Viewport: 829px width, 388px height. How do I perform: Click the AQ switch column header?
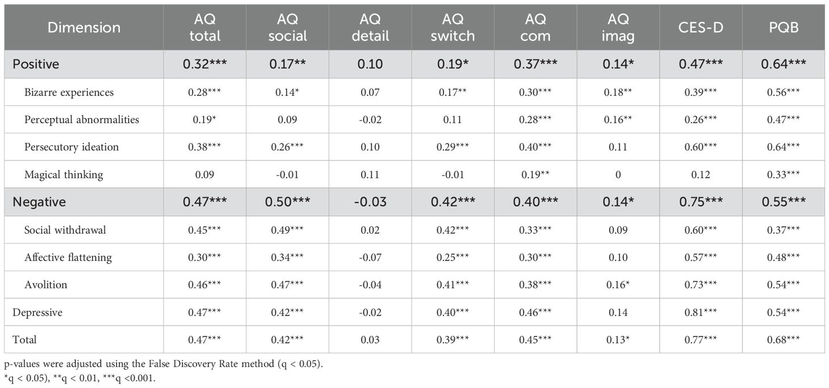(x=453, y=27)
